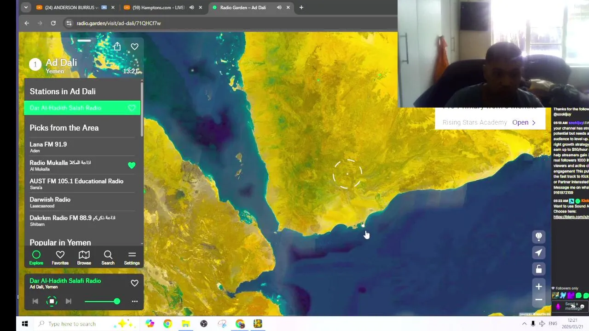The image size is (589, 331).
Task: Show hidden system tray icons
Action: coord(524,324)
